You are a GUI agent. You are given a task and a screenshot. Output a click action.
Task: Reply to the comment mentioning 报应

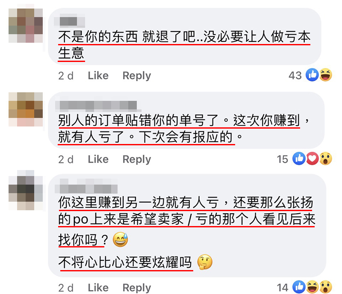[x=137, y=159]
